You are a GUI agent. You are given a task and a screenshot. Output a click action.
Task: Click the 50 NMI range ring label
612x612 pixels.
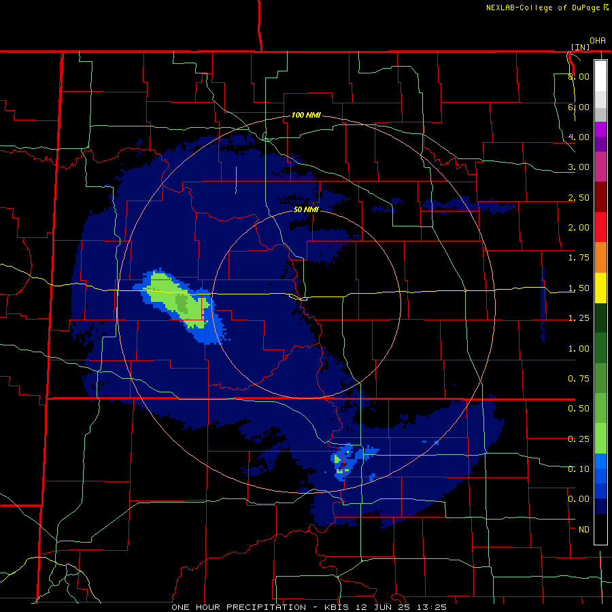click(306, 209)
